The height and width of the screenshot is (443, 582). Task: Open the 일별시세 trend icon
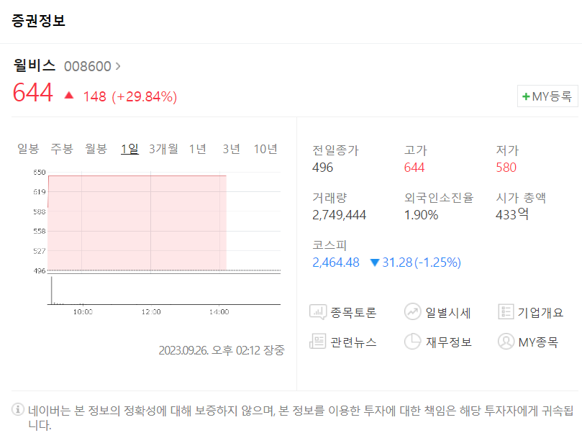pos(412,311)
